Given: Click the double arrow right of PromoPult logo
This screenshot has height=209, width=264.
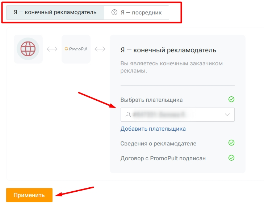Looking at the screenshot, I should coord(100,49).
